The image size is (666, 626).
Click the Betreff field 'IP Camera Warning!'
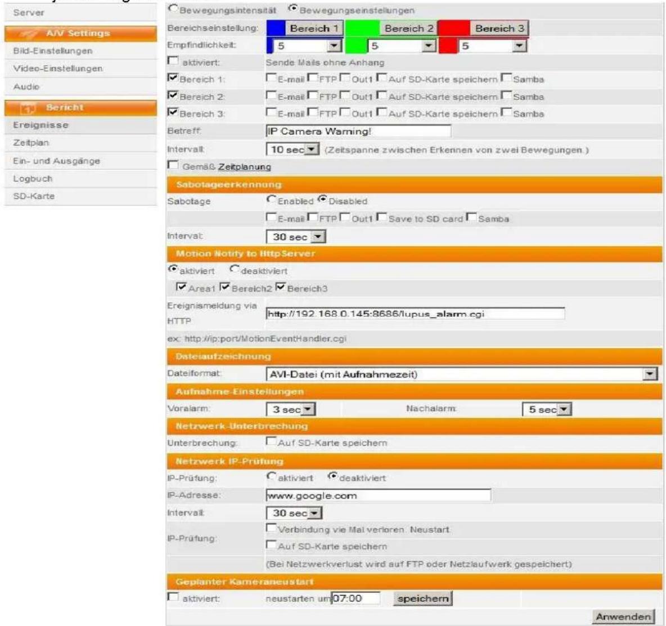[358, 131]
